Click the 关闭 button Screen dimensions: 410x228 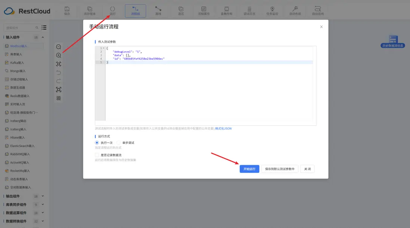(x=307, y=169)
